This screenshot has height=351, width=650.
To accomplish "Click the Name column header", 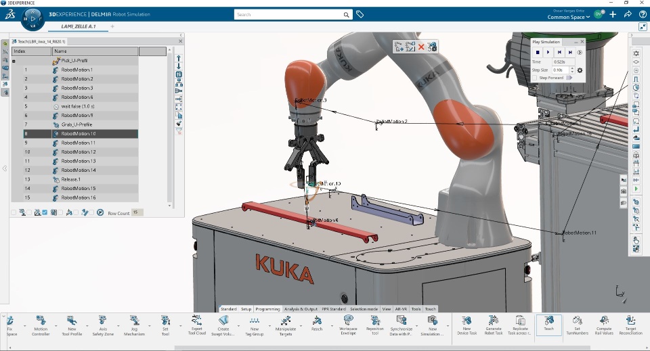I will 95,51.
